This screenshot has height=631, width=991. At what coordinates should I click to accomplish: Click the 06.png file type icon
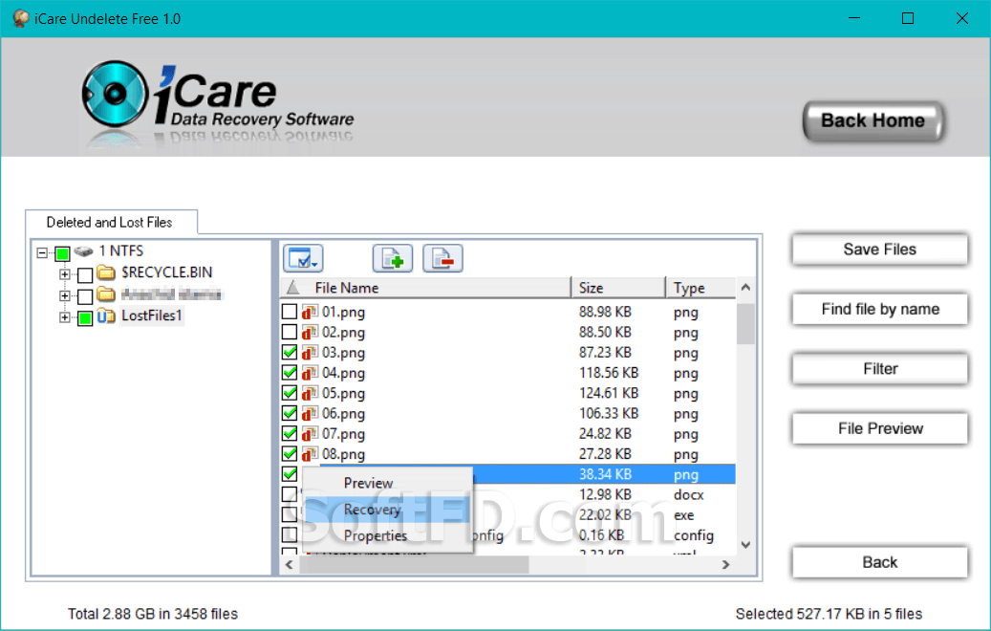(310, 413)
